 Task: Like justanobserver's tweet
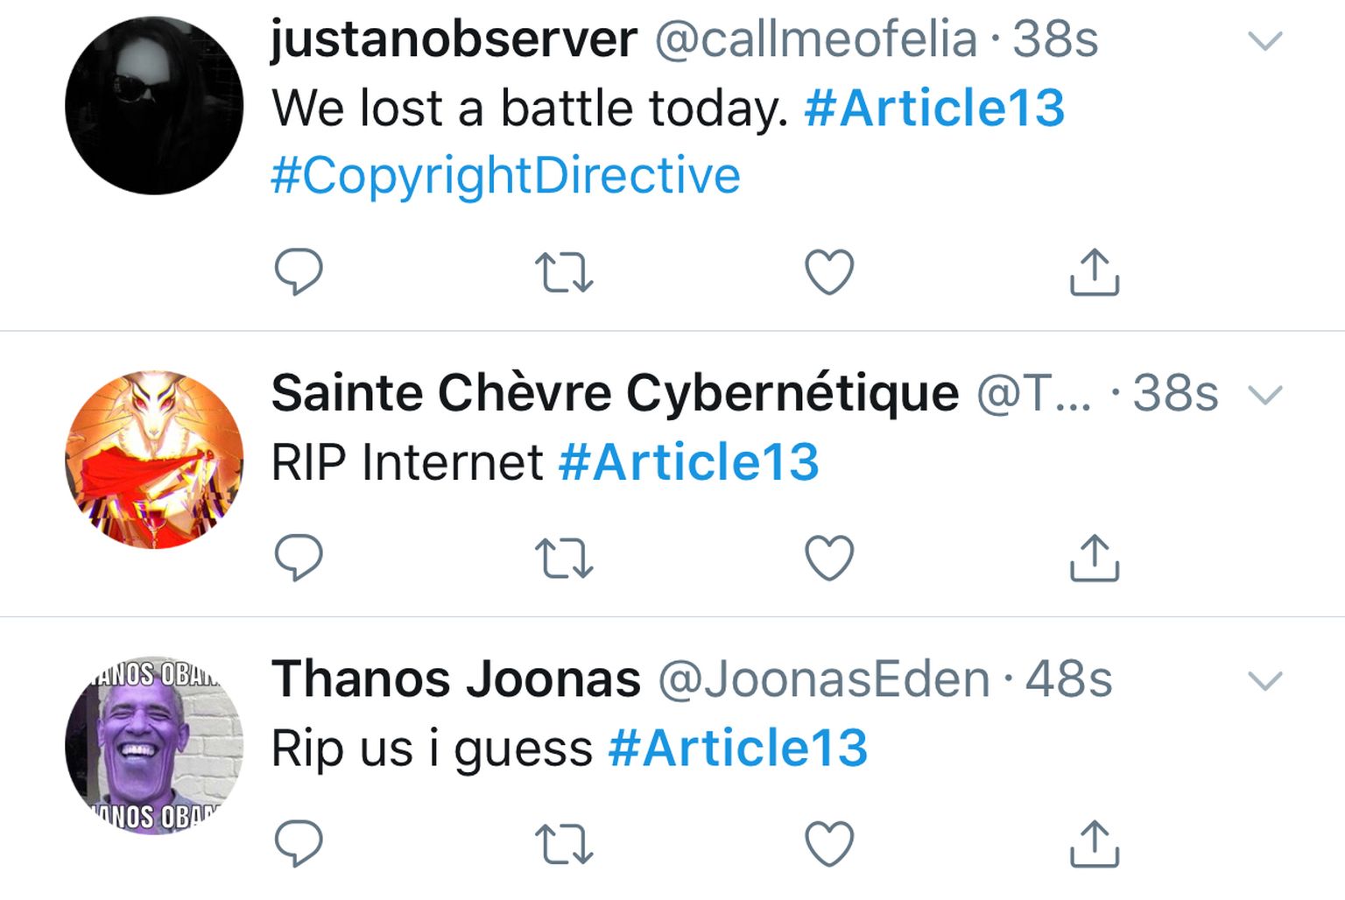(x=829, y=272)
